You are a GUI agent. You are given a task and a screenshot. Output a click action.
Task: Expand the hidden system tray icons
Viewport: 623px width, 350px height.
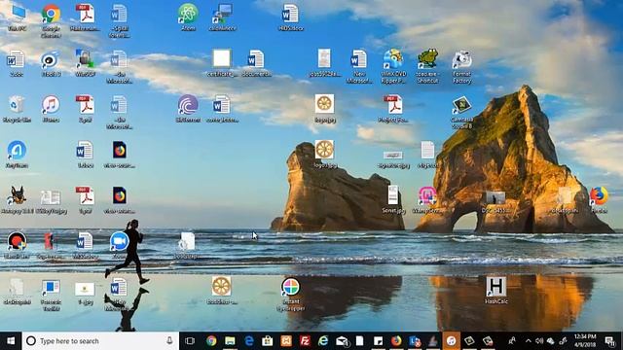(x=528, y=340)
